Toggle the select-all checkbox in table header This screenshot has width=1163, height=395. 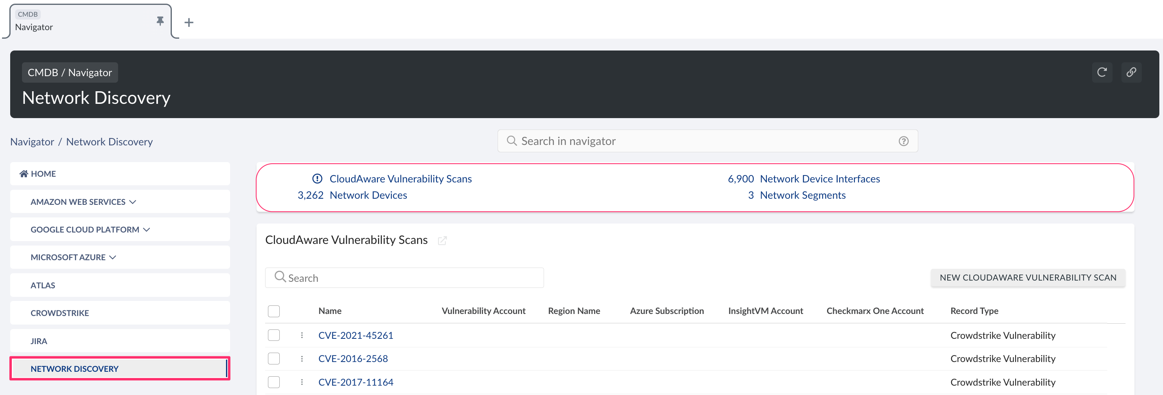274,311
